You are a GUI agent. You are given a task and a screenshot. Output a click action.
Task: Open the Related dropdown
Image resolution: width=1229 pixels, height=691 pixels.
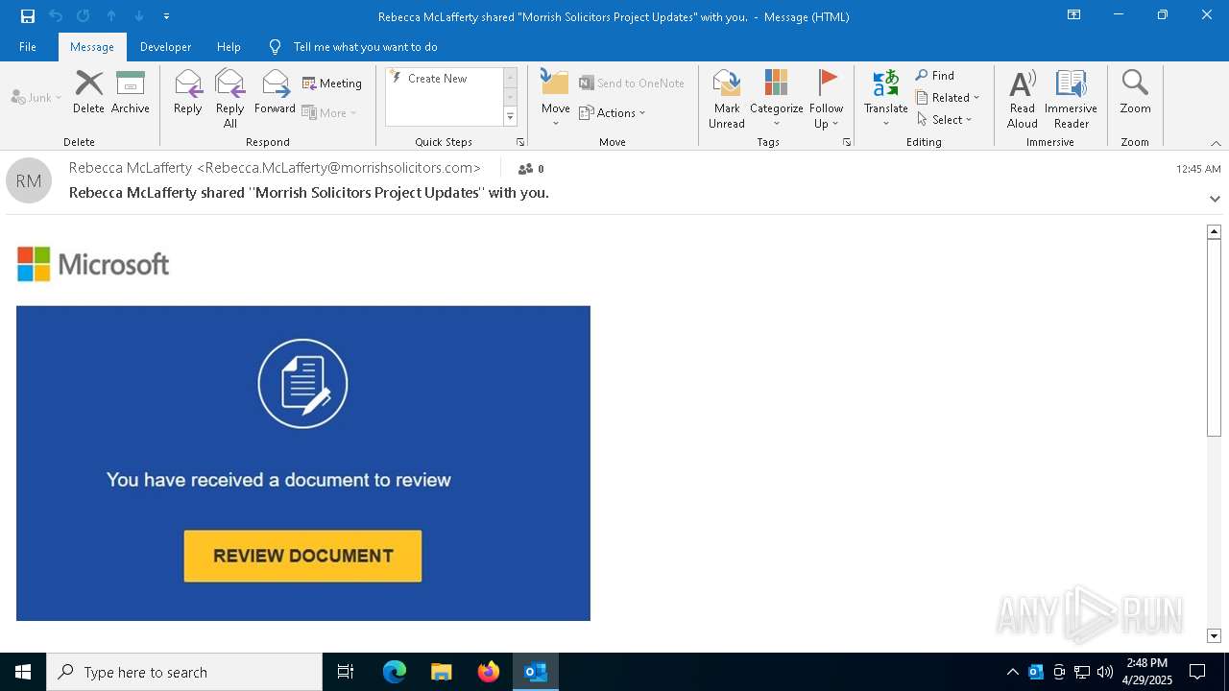948,98
